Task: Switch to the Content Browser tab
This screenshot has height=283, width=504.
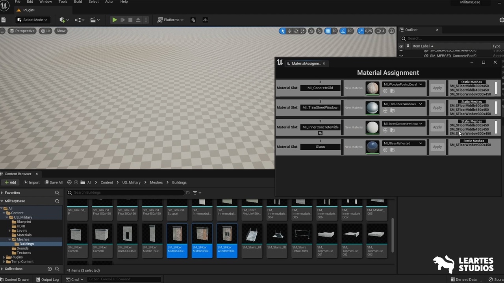Action: pos(19,174)
